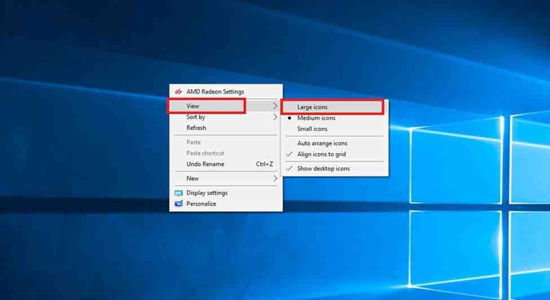The image size is (550, 300).
Task: Enable Auto arrange icons
Action: pos(335,143)
